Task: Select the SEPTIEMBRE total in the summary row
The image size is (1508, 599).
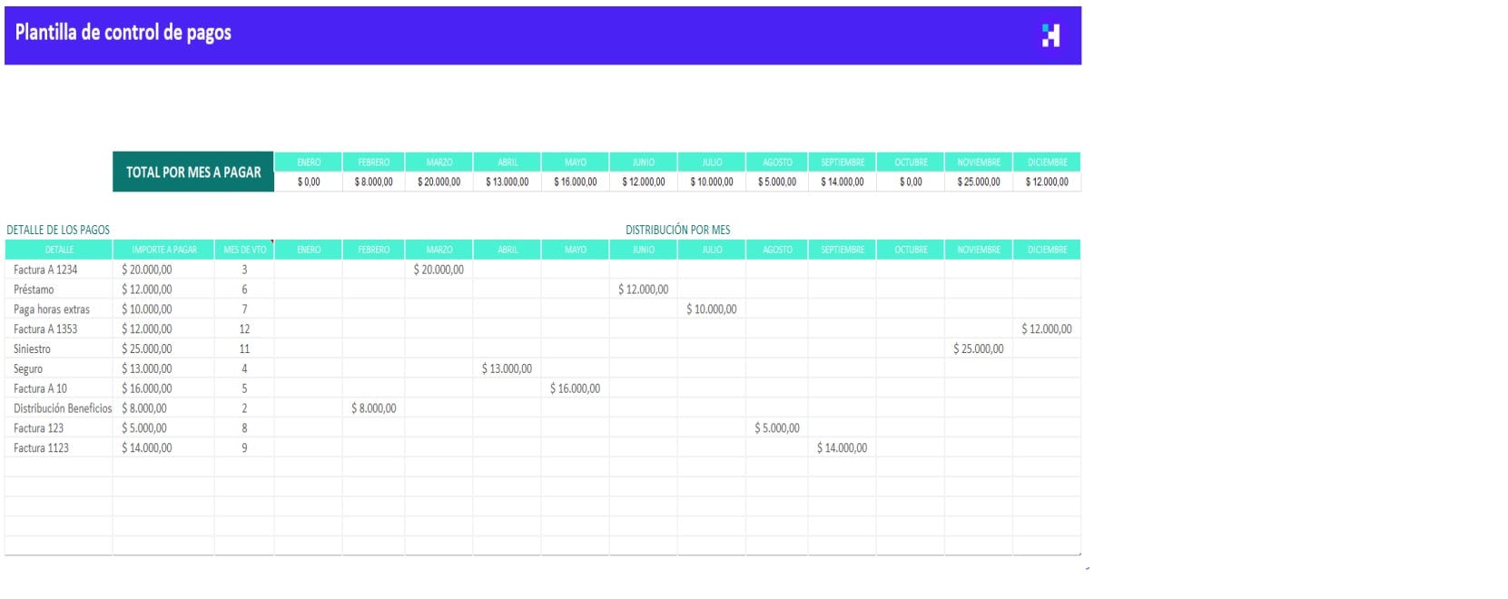Action: point(843,182)
